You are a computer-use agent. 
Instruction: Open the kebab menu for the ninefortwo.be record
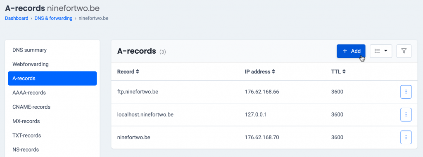(x=406, y=137)
